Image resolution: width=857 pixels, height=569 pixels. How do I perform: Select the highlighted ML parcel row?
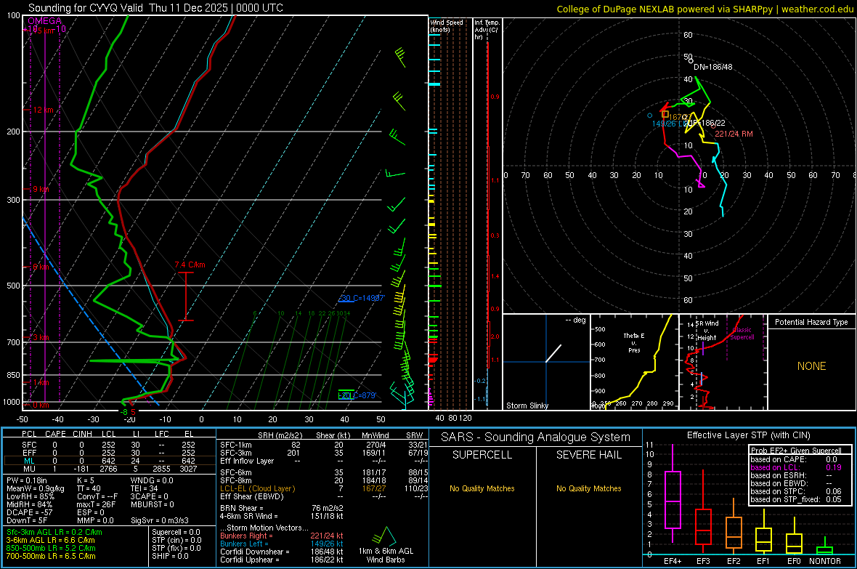pos(110,461)
